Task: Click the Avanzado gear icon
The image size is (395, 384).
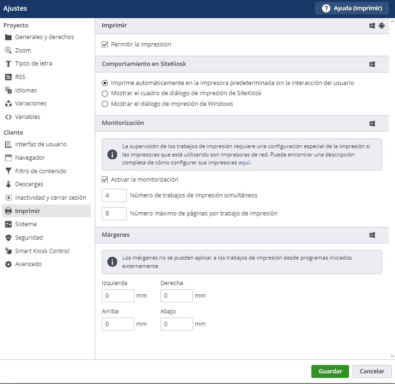Action: click(8, 264)
